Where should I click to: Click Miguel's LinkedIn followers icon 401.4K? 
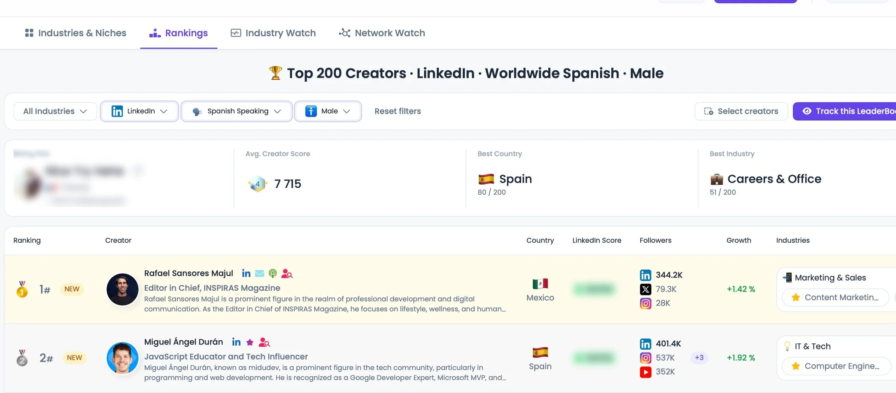pos(646,344)
